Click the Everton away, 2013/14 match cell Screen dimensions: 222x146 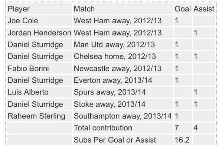point(123,80)
